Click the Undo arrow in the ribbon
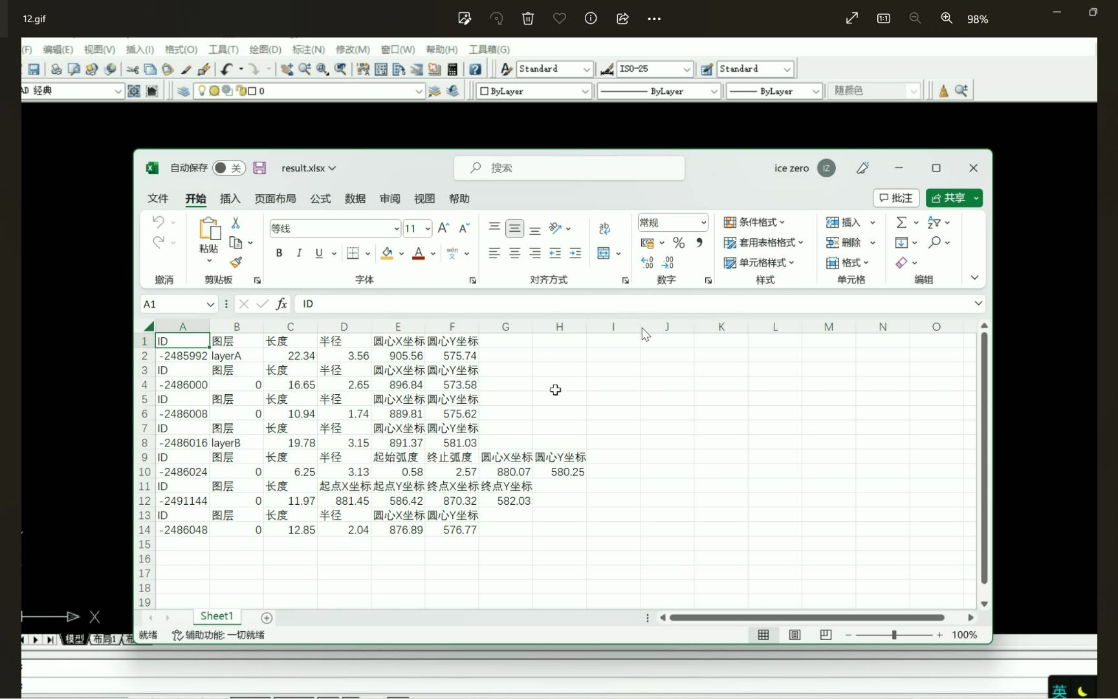 159,222
